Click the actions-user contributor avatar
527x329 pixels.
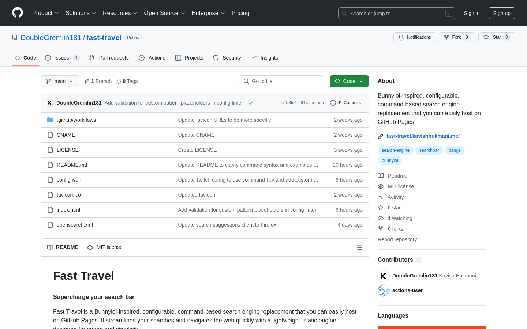pyautogui.click(x=384, y=290)
